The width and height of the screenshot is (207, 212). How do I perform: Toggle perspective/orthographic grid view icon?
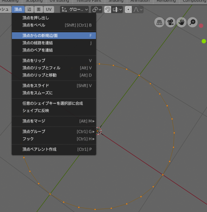point(159,22)
